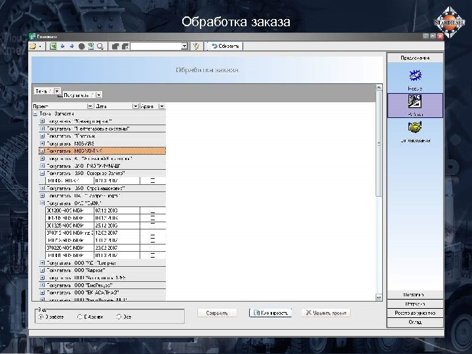Screen dimensions: 472x354
Task: Open the toolbar combo box dropdown arrow
Action: [184, 47]
